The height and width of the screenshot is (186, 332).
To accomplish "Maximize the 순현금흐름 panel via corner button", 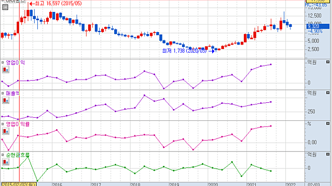I will coord(328,154).
